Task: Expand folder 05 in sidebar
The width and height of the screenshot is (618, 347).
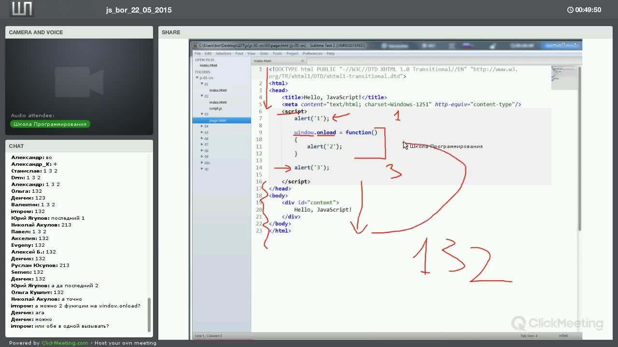Action: click(x=202, y=132)
